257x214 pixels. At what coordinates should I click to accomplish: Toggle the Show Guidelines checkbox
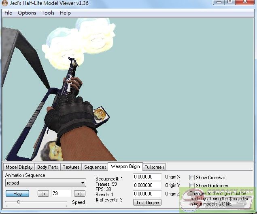point(192,186)
